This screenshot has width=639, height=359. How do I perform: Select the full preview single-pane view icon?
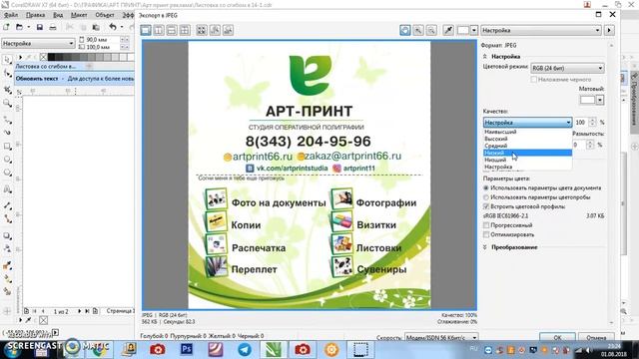(146, 30)
